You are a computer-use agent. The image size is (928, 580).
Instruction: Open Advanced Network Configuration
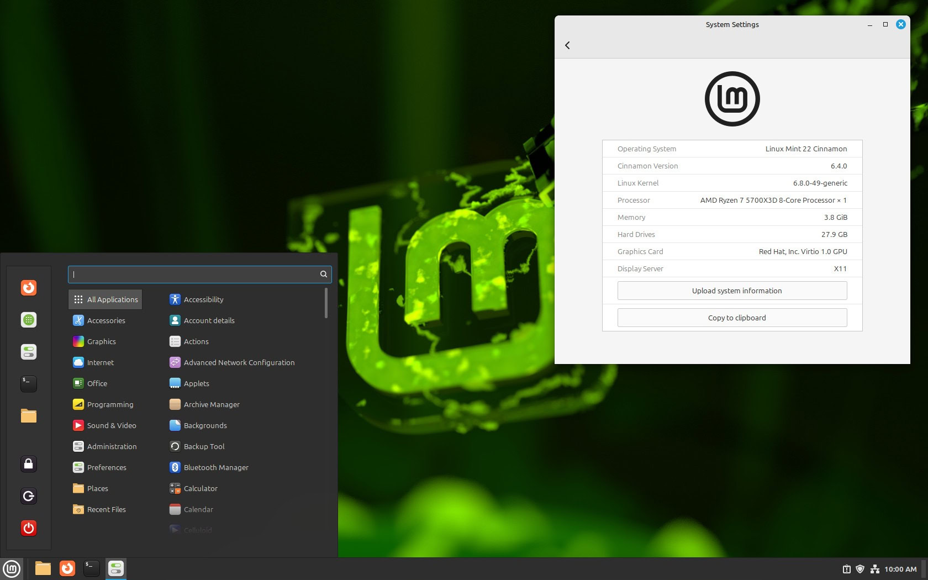232,362
